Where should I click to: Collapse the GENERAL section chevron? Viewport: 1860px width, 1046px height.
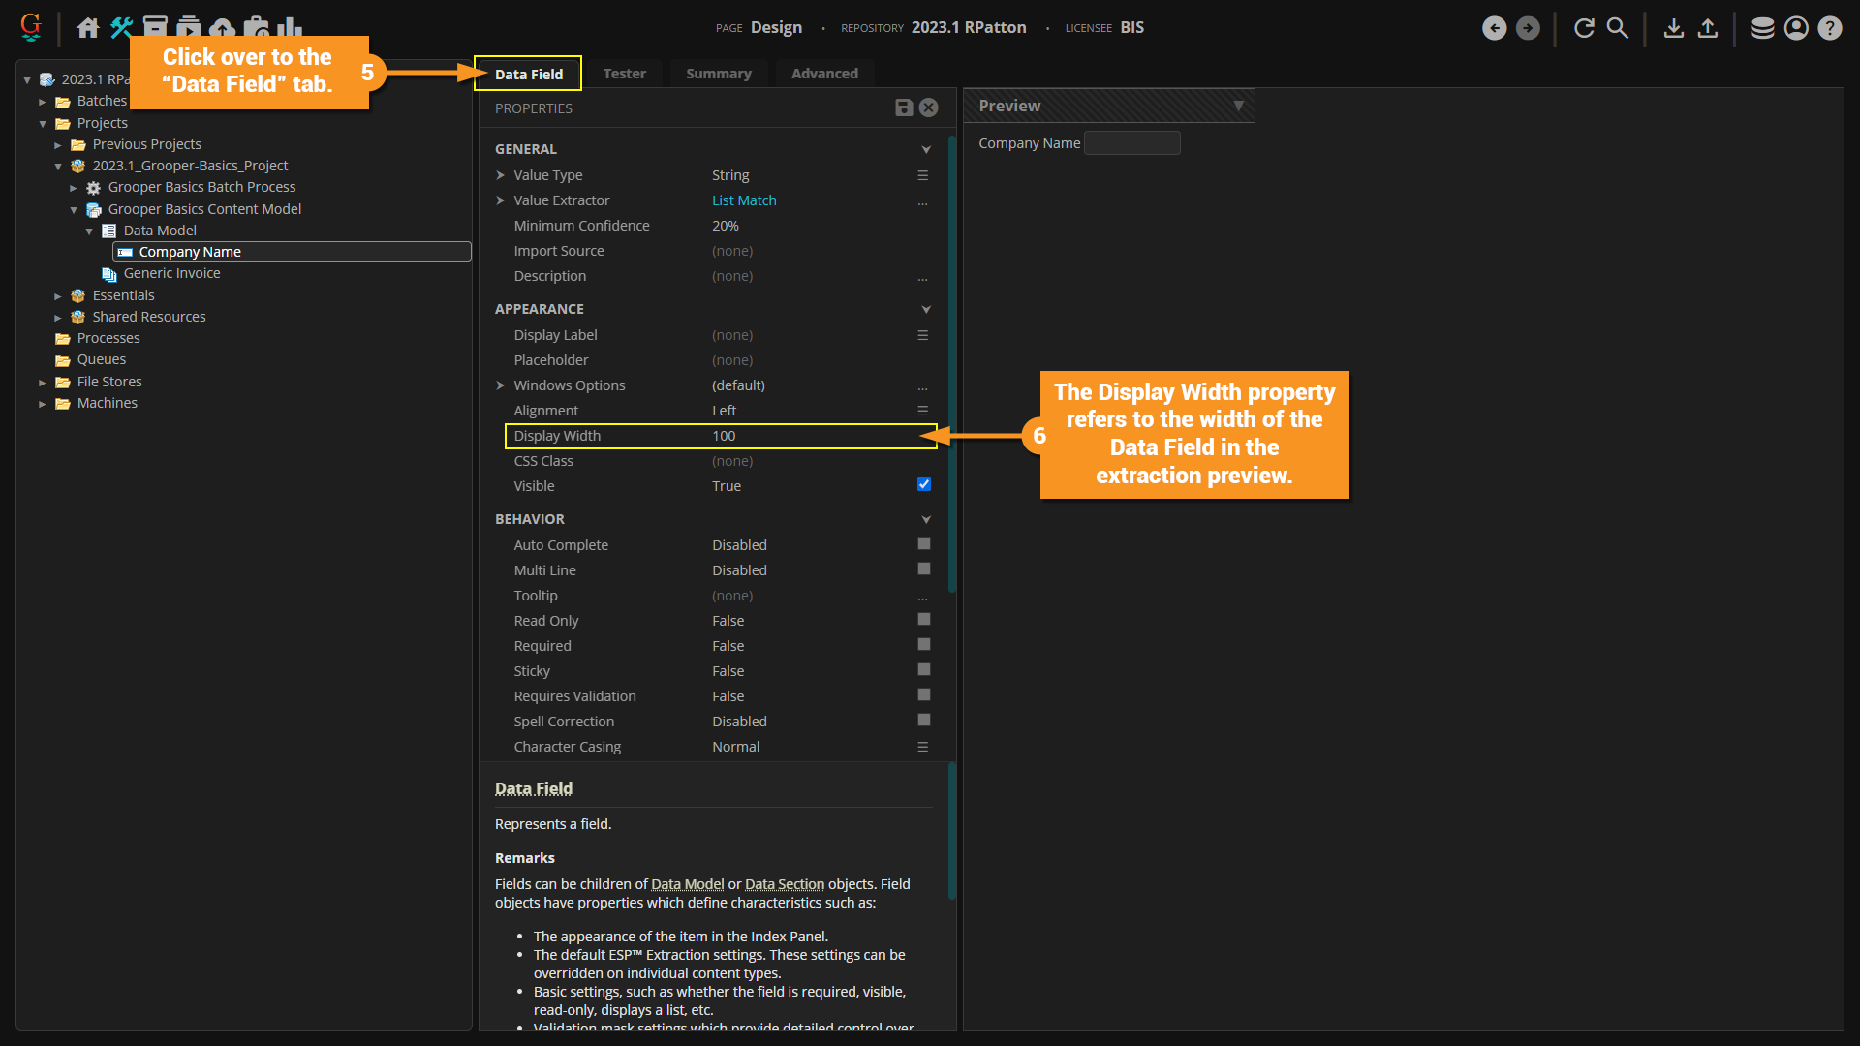tap(925, 149)
